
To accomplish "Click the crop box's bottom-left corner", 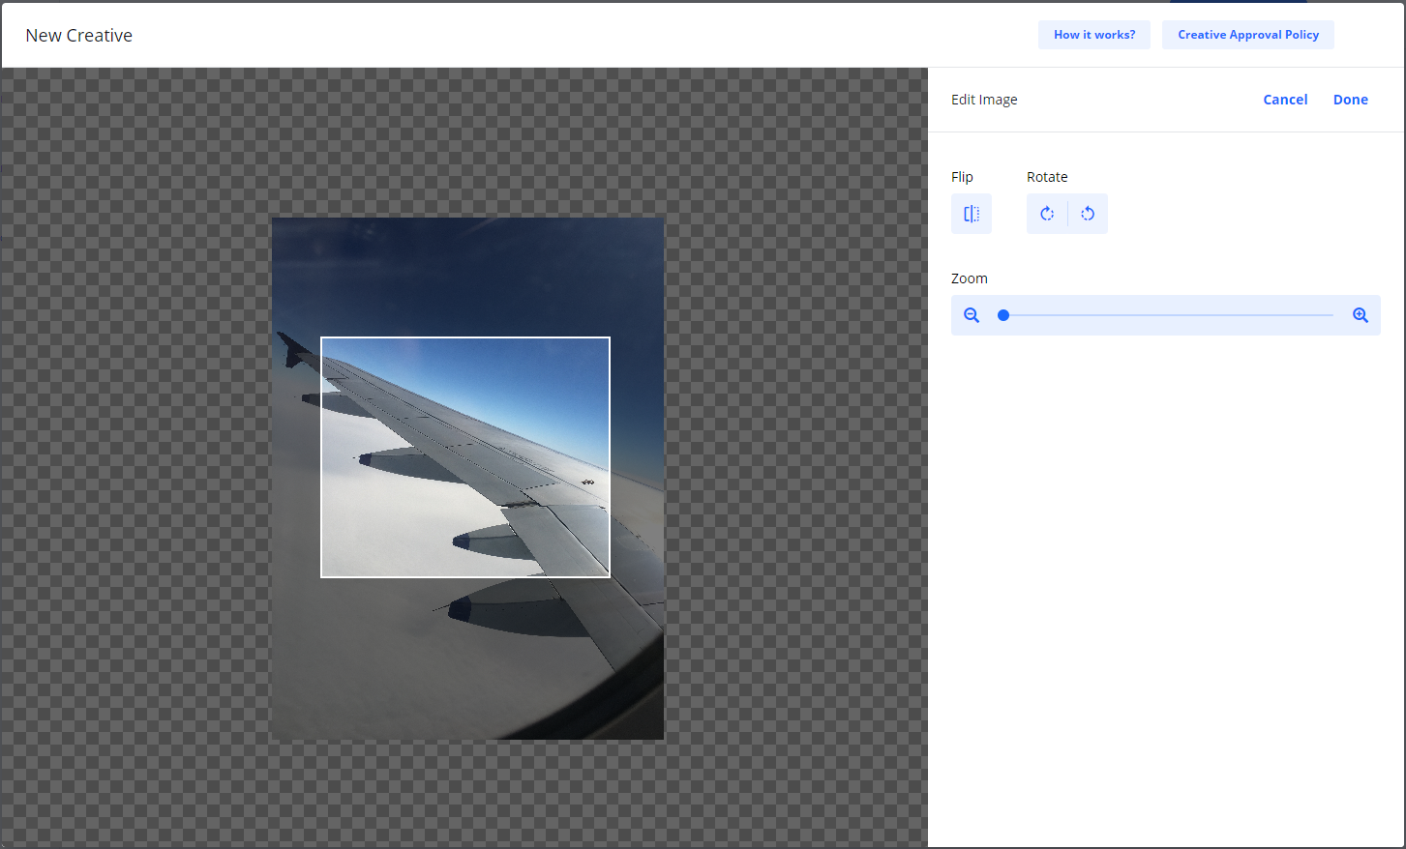I will coord(321,577).
